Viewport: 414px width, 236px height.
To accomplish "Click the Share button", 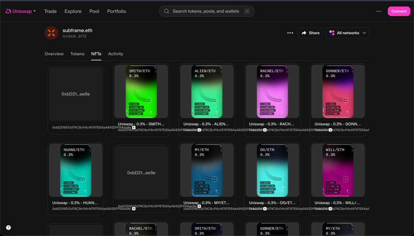I will pos(310,33).
